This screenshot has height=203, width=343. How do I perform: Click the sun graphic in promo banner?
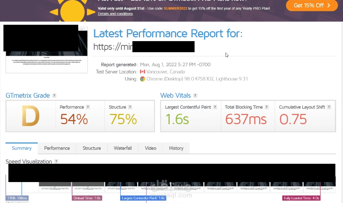72,11
